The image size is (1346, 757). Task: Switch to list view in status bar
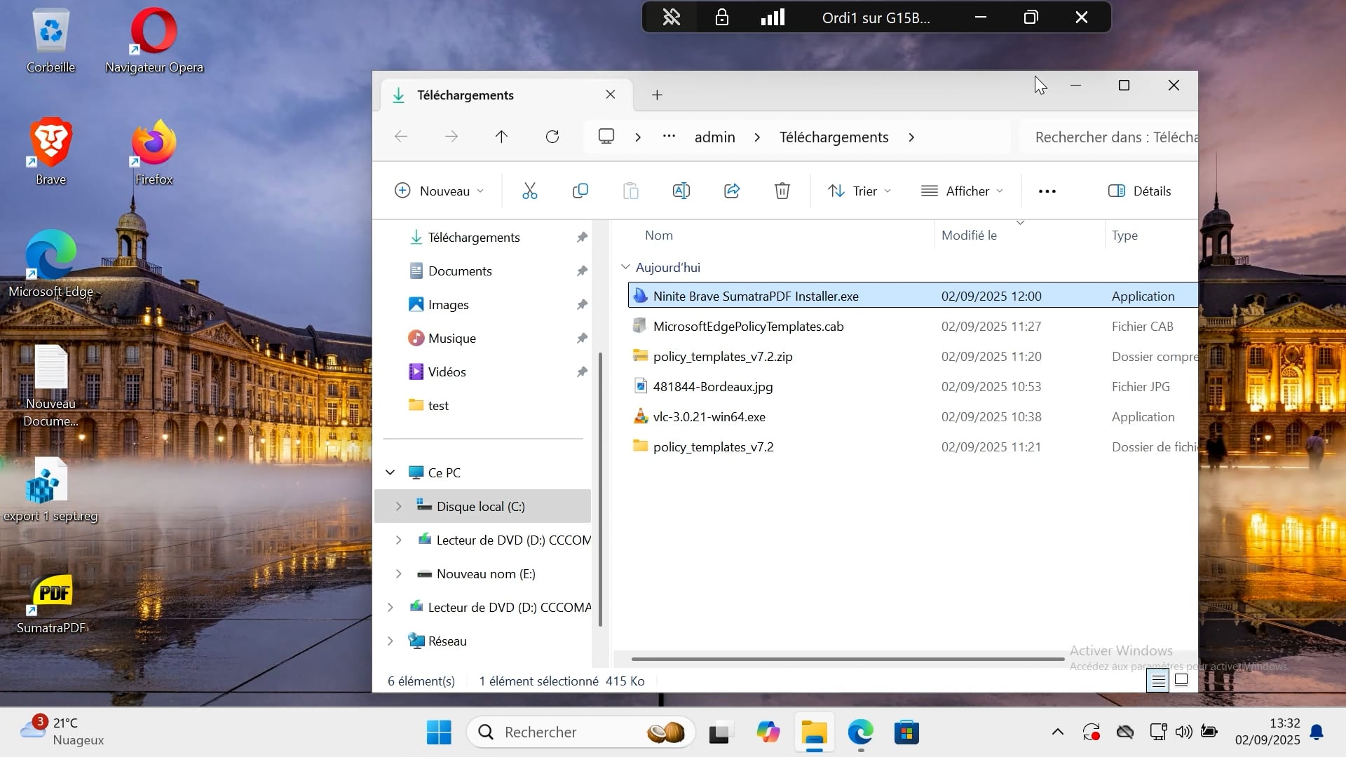coord(1157,680)
